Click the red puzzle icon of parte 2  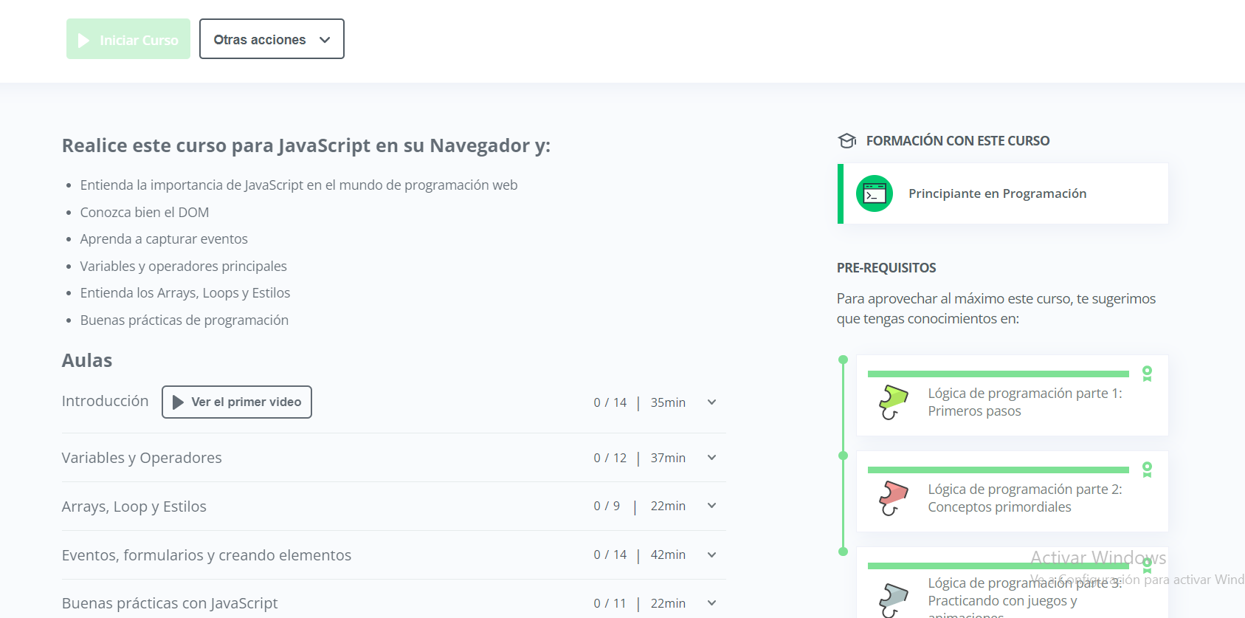tap(894, 498)
